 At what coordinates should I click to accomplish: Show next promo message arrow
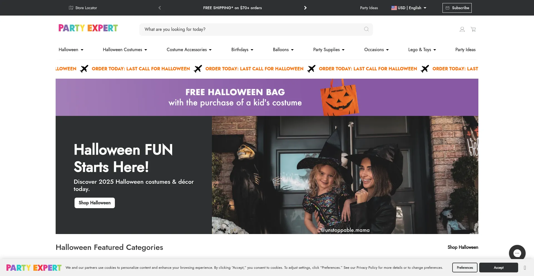point(305,8)
